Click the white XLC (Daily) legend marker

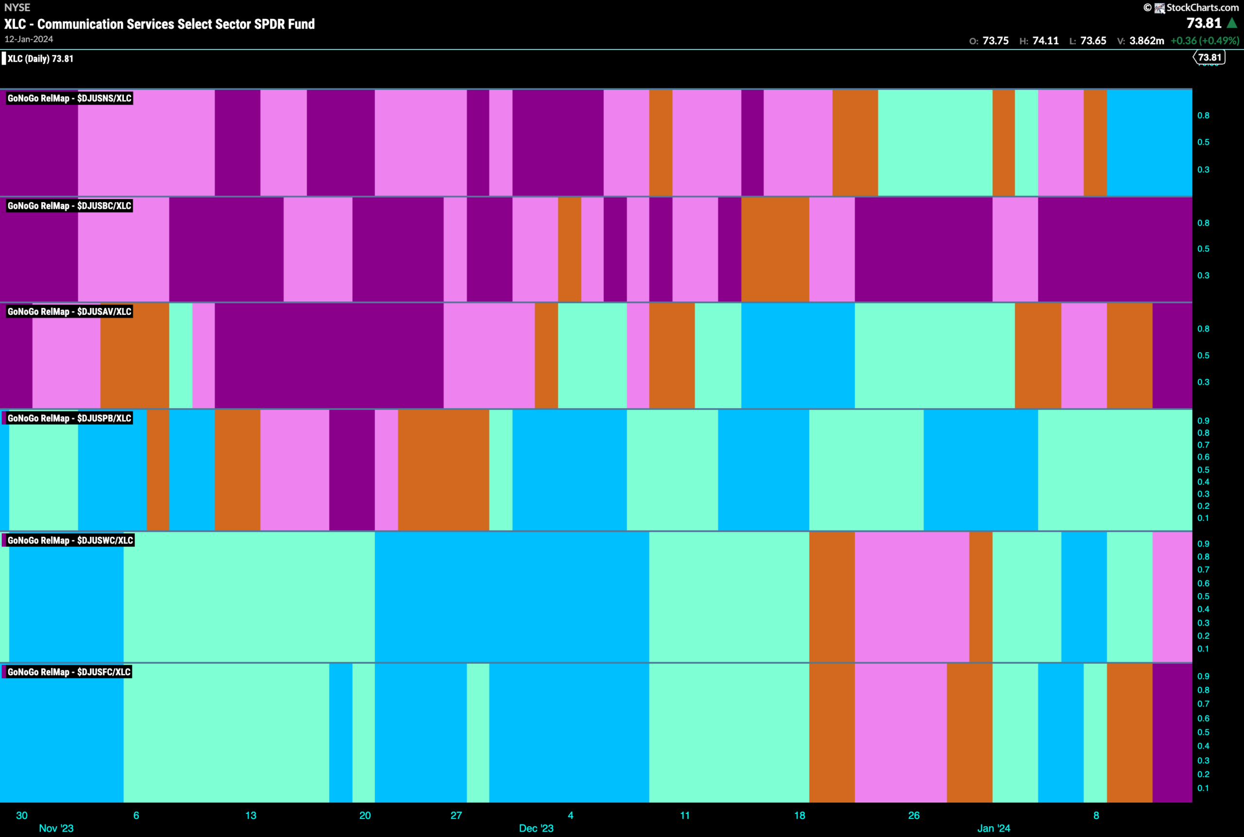pos(4,58)
